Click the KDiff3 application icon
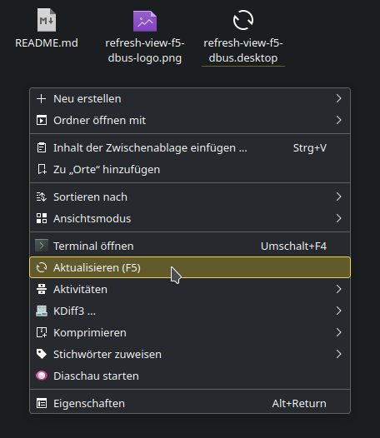380x438 pixels. [x=42, y=311]
